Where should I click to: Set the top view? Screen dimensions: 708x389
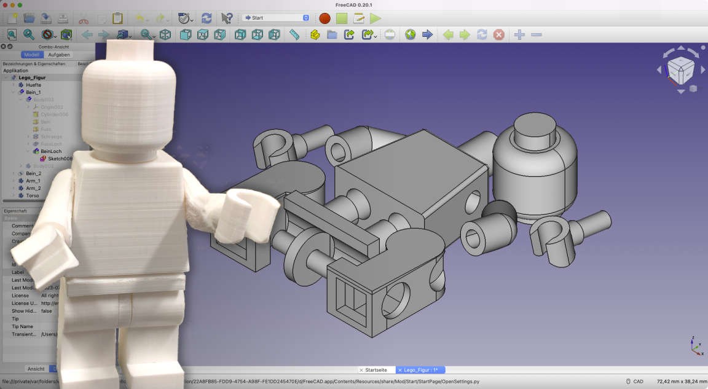tap(203, 35)
